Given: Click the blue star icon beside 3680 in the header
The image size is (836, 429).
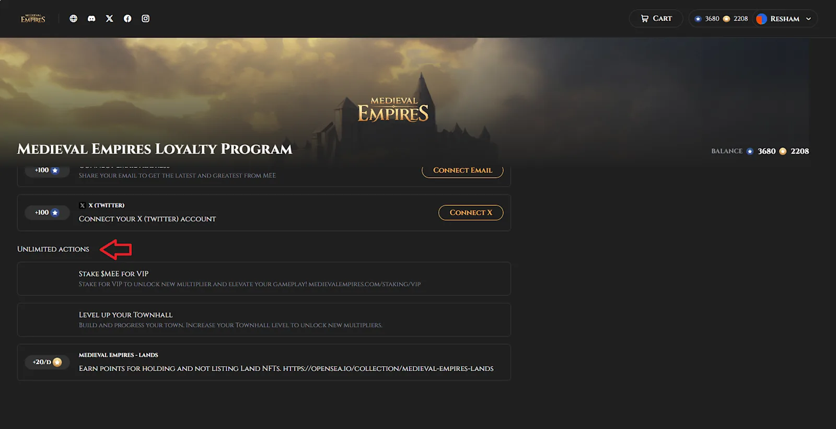Looking at the screenshot, I should click(x=698, y=19).
